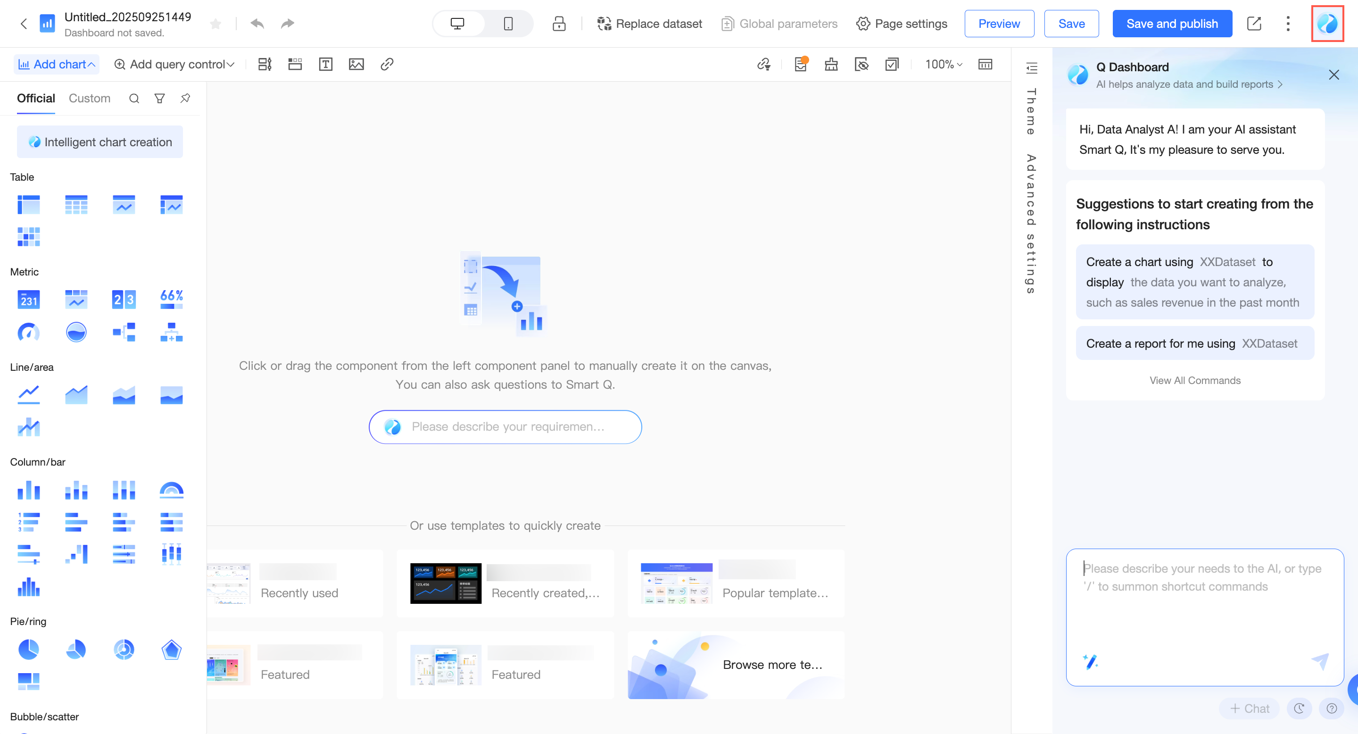
Task: Collapse the Add chart menu
Action: (57, 64)
